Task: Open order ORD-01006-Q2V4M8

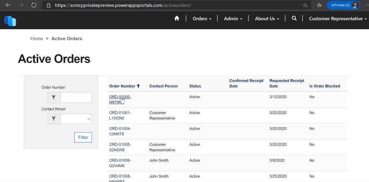Action: coord(120,163)
